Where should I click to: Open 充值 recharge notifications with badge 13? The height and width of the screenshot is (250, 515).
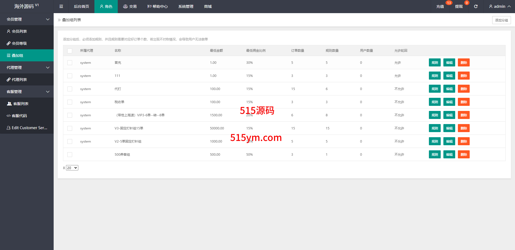coord(440,6)
